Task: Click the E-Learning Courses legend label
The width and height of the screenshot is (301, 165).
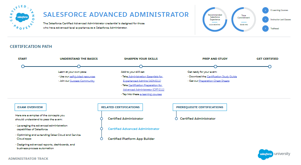Action: click(279, 10)
